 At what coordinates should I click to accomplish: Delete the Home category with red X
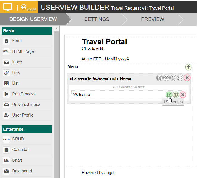click(187, 78)
